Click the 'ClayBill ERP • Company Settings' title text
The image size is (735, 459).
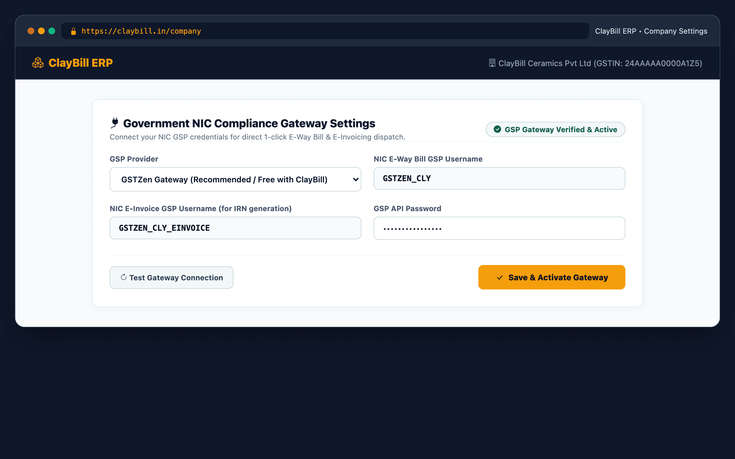tap(651, 31)
